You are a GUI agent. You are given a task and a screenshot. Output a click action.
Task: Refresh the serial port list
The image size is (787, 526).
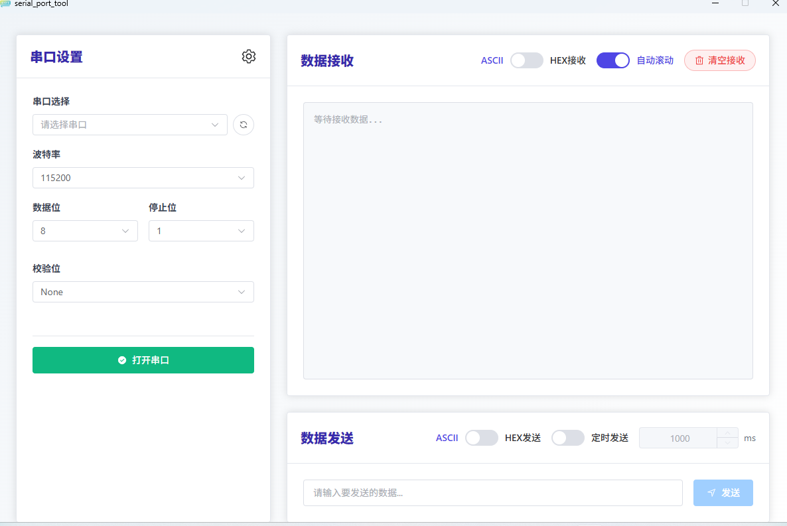pyautogui.click(x=243, y=125)
